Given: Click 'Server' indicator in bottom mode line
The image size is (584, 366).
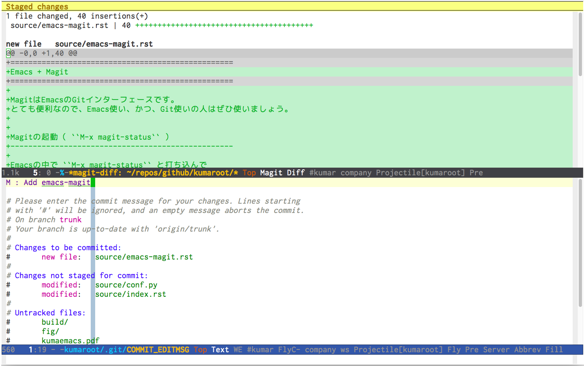Looking at the screenshot, I should (496, 349).
